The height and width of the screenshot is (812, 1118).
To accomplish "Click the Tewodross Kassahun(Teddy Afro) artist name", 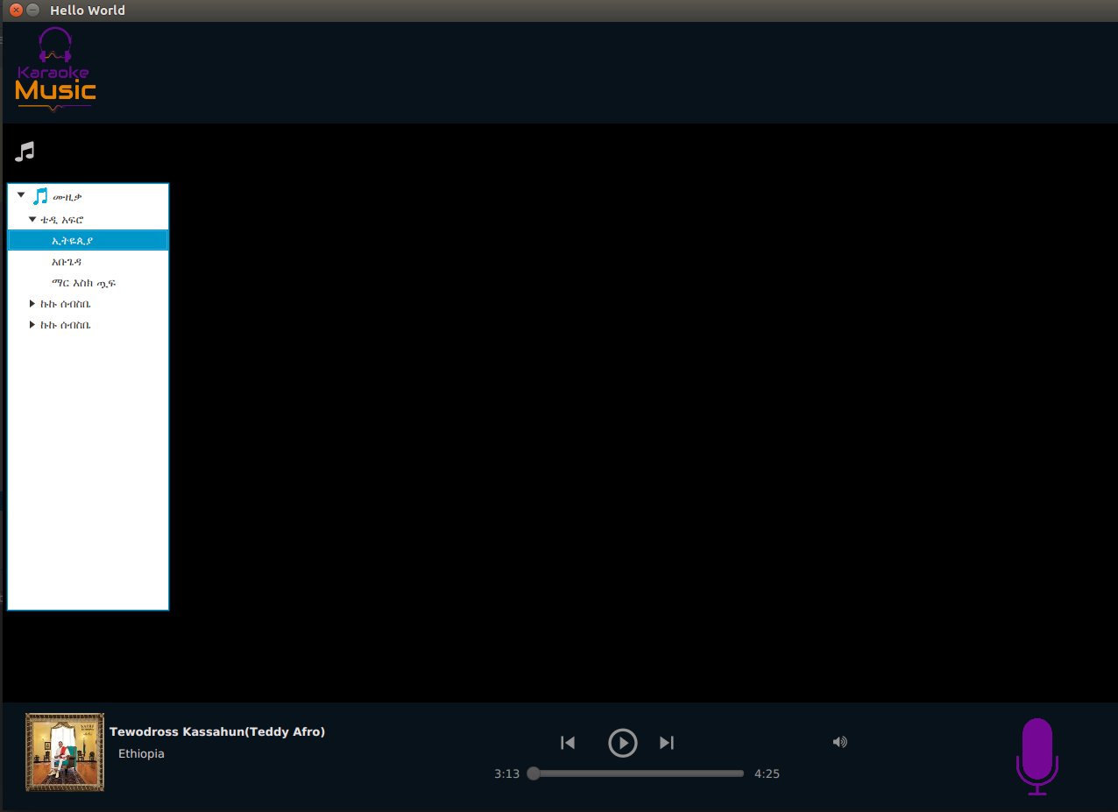I will coord(217,731).
